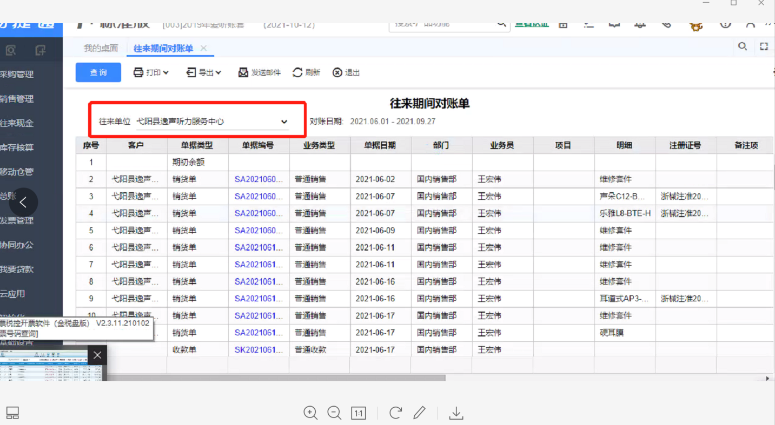Click the 部门 column header
Image resolution: width=775 pixels, height=425 pixels.
(x=441, y=145)
